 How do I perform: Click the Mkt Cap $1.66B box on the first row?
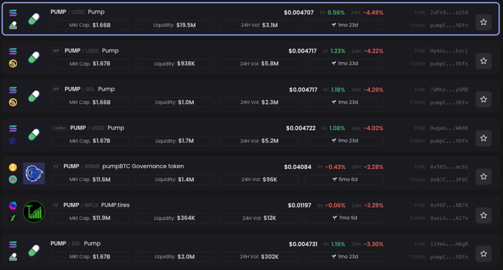90,25
